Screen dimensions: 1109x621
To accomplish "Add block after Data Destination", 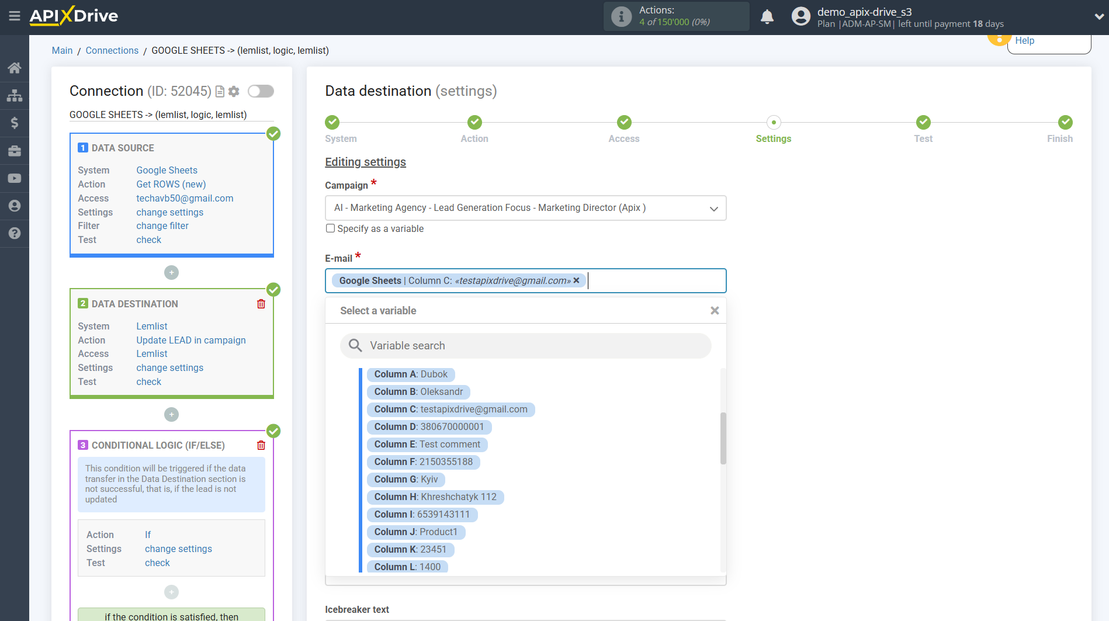I will (171, 415).
